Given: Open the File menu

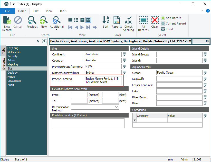Looking at the screenshot, I should (x=7, y=11).
